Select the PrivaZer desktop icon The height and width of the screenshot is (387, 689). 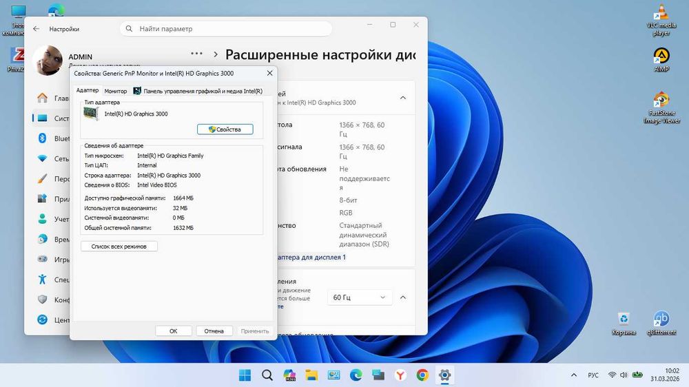[x=15, y=60]
